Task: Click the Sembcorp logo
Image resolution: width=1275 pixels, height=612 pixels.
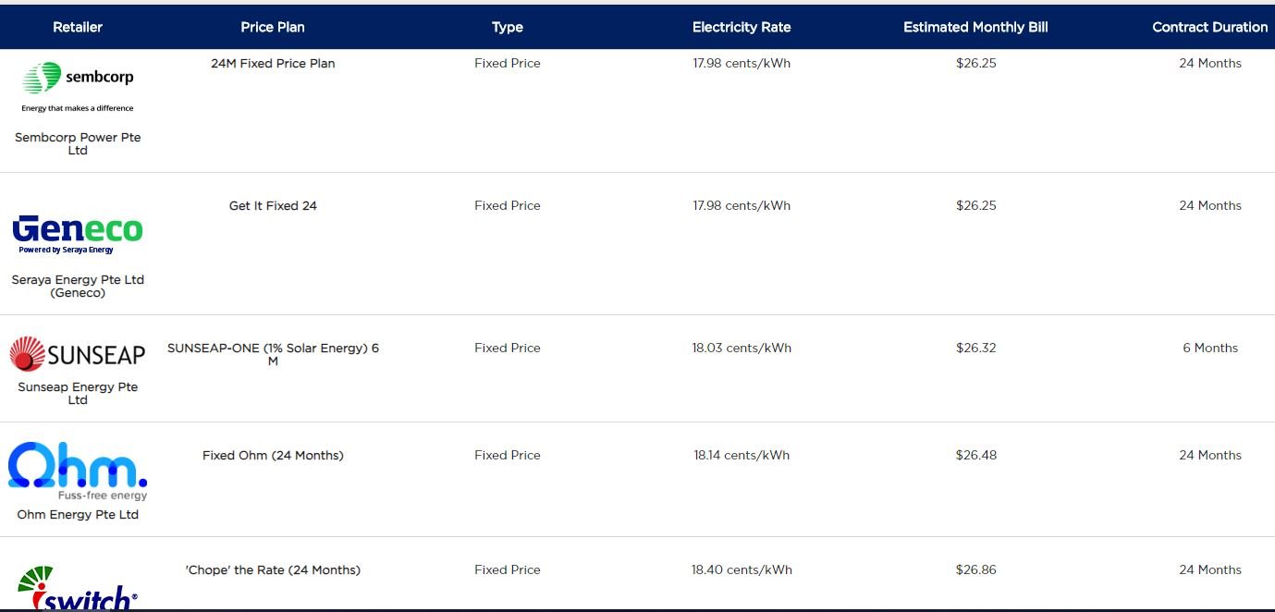Action: (78, 87)
